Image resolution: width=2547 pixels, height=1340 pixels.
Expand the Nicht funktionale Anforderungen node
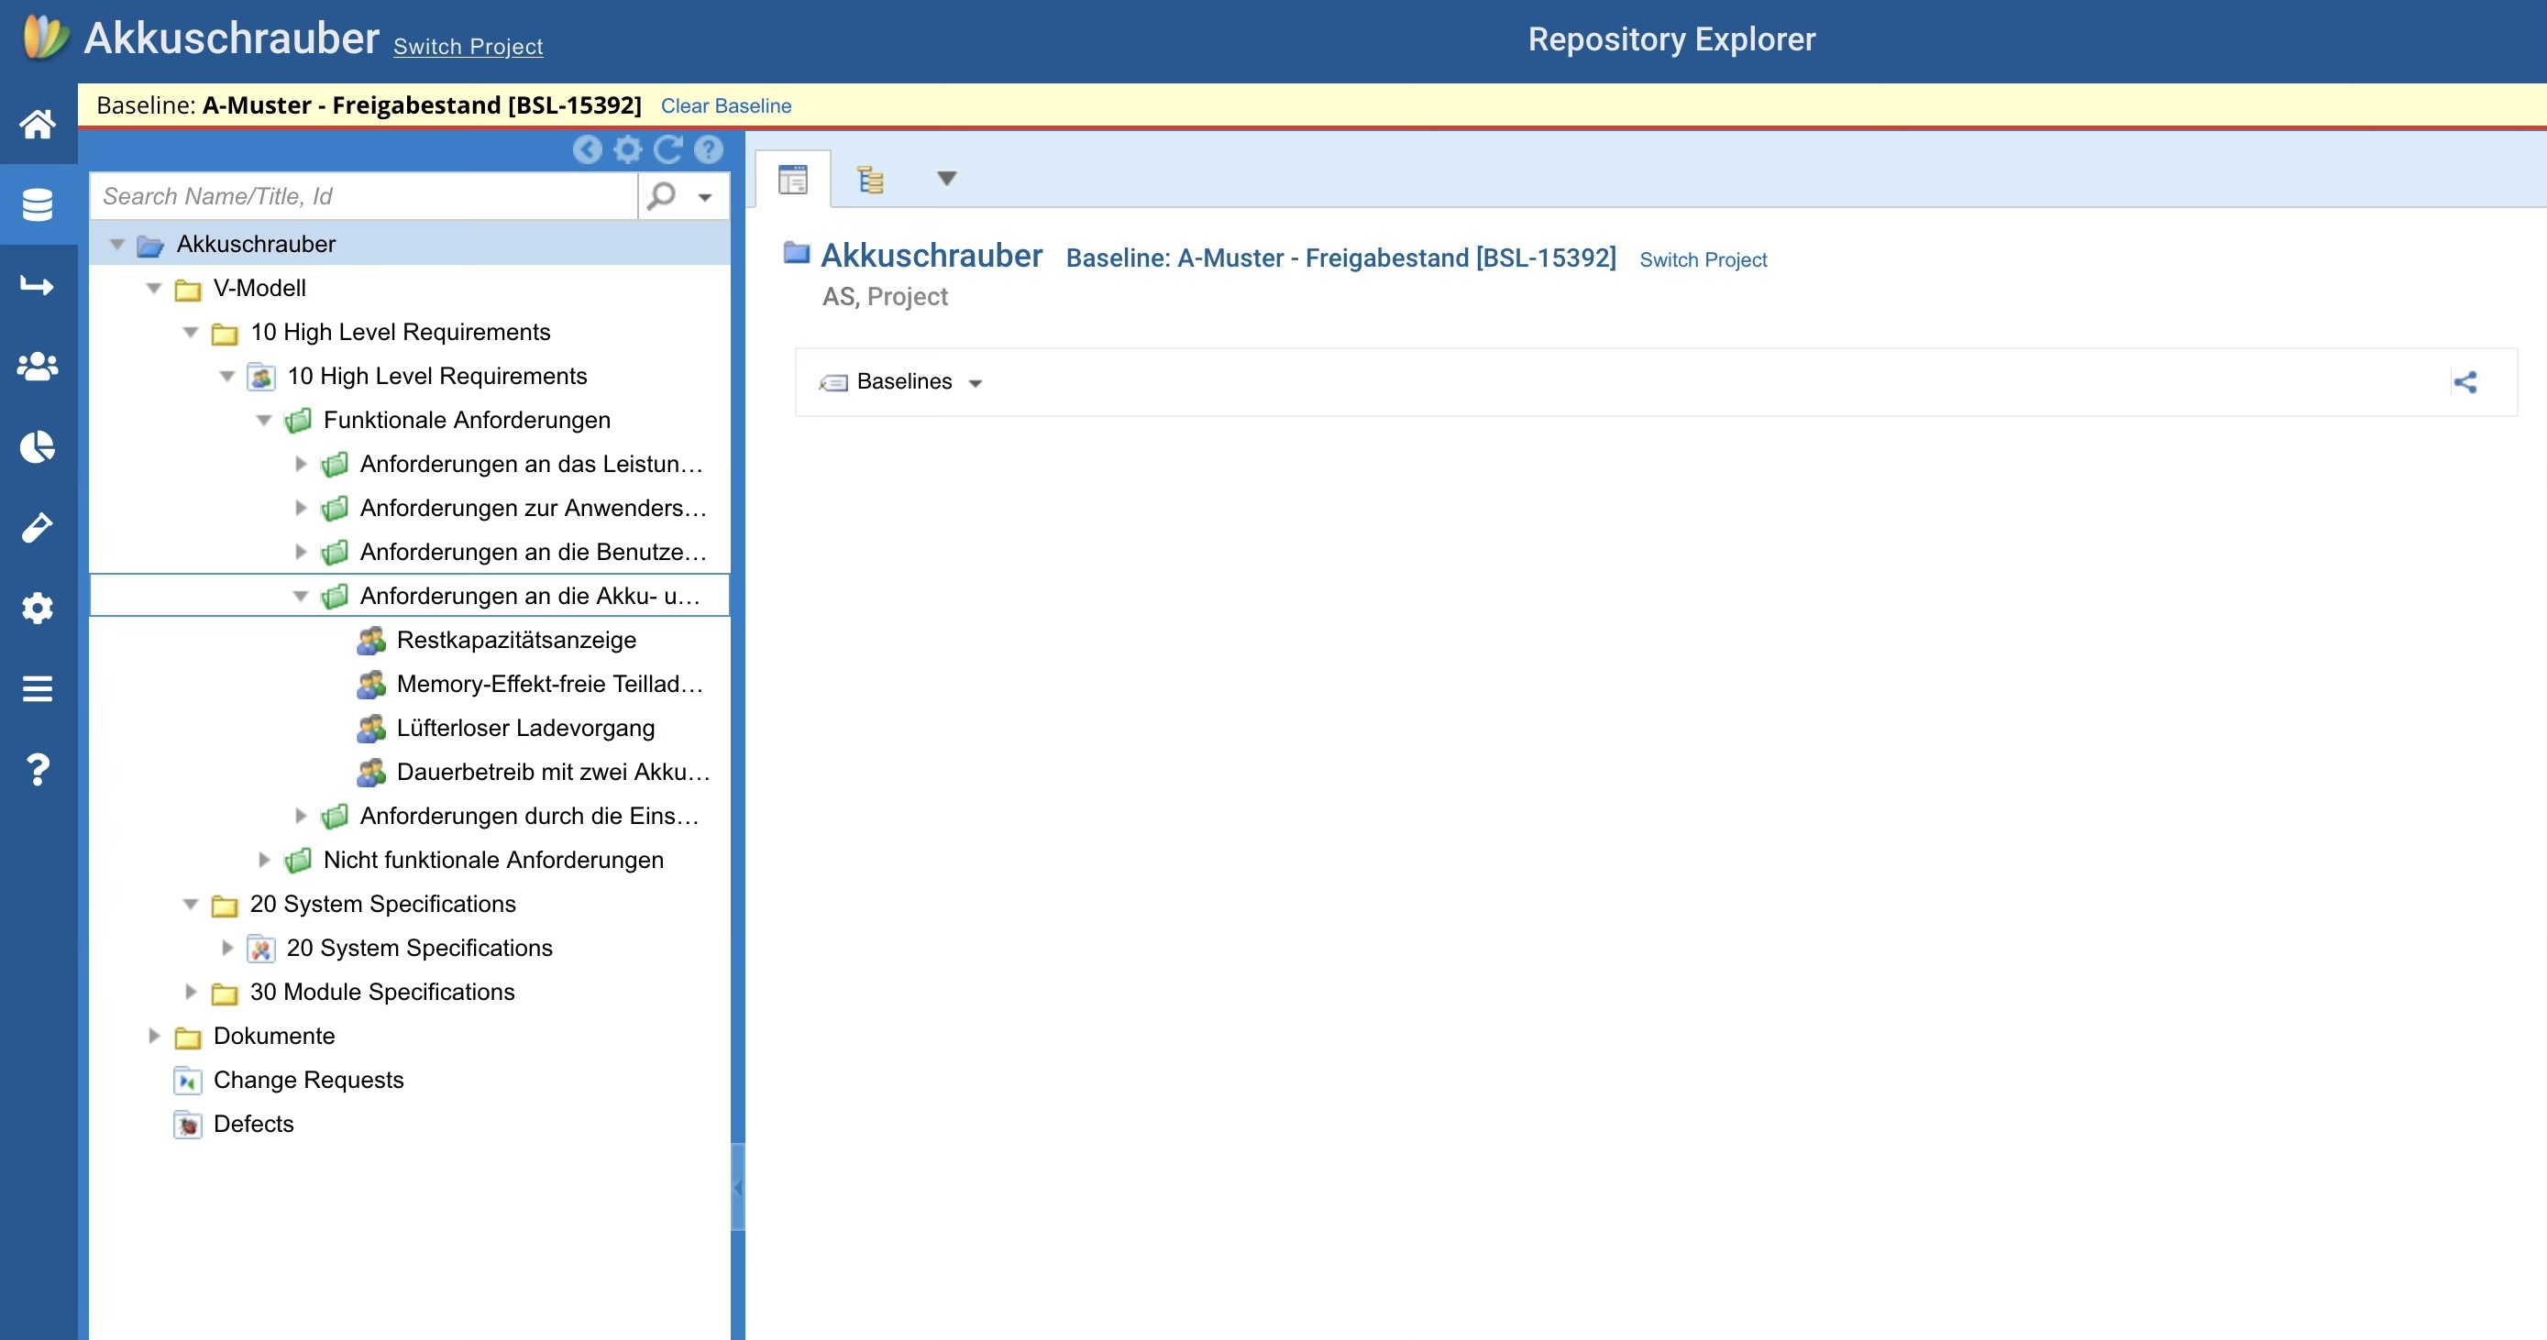point(264,860)
